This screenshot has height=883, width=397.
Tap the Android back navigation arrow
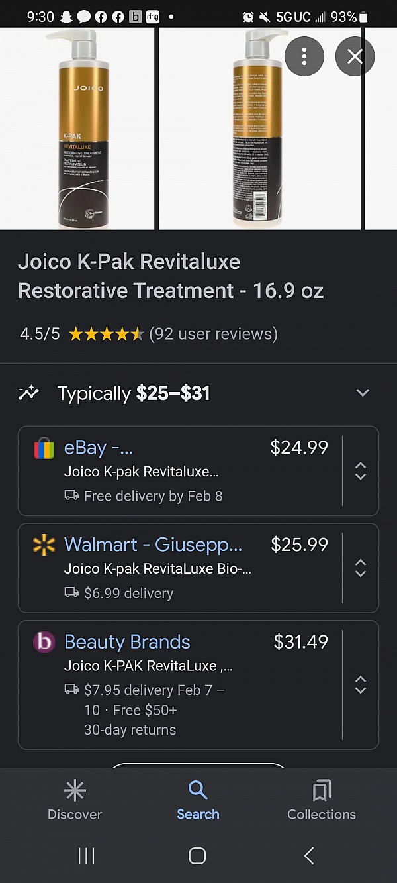309,856
